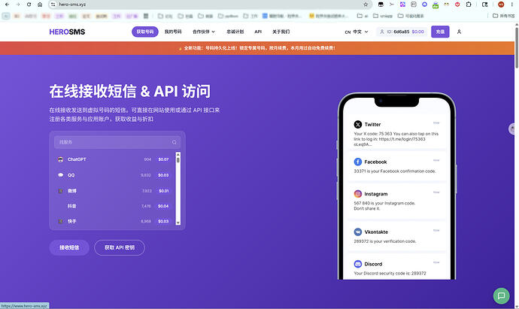Click the $0.07 ChatGPT price tag
The width and height of the screenshot is (519, 309).
pos(163,159)
